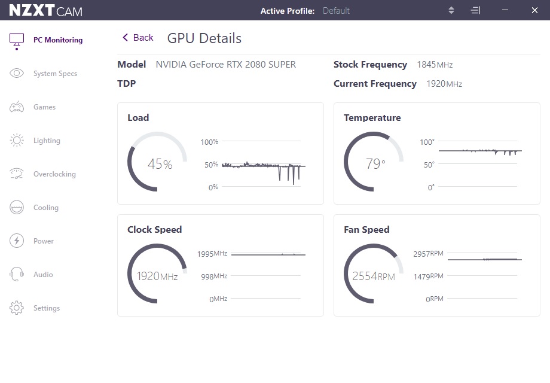Open Lighting section label
The height and width of the screenshot is (383, 550).
pyautogui.click(x=47, y=141)
